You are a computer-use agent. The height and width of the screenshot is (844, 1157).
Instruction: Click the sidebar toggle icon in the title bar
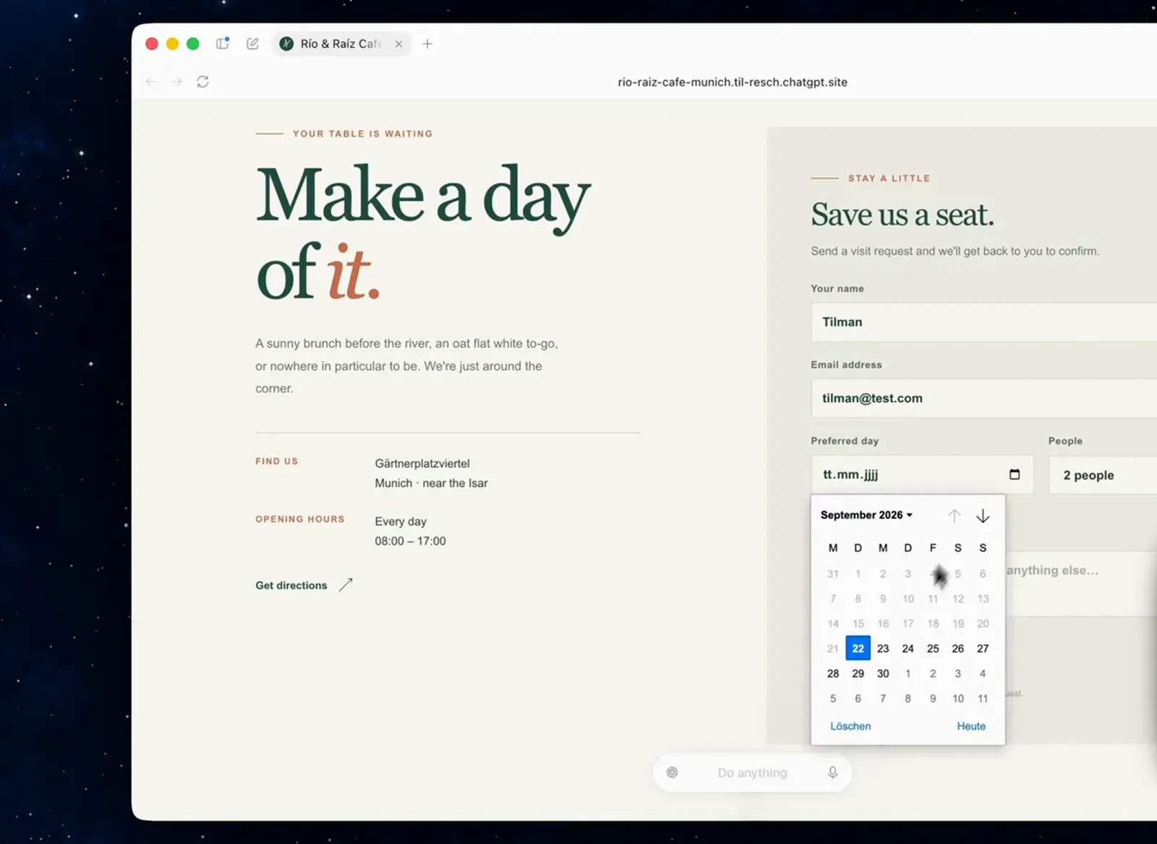click(223, 43)
